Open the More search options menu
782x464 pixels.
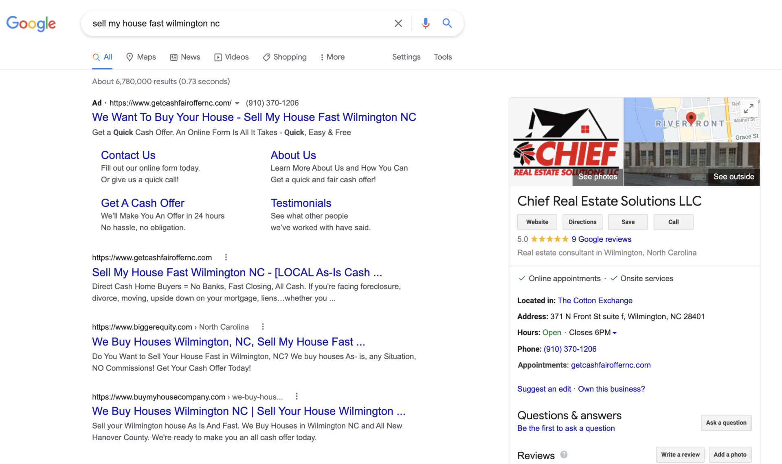[x=332, y=57]
